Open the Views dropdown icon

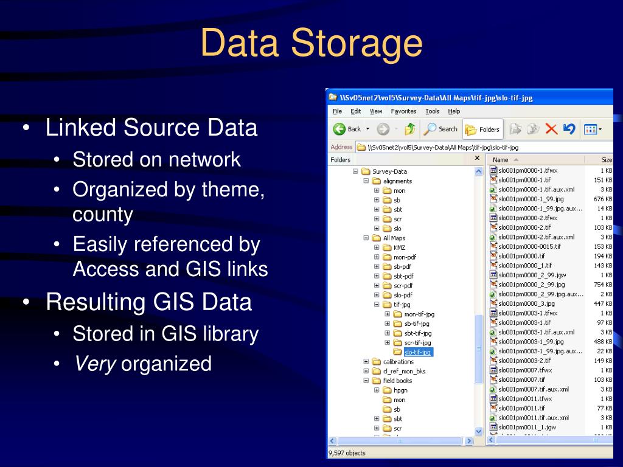click(593, 129)
